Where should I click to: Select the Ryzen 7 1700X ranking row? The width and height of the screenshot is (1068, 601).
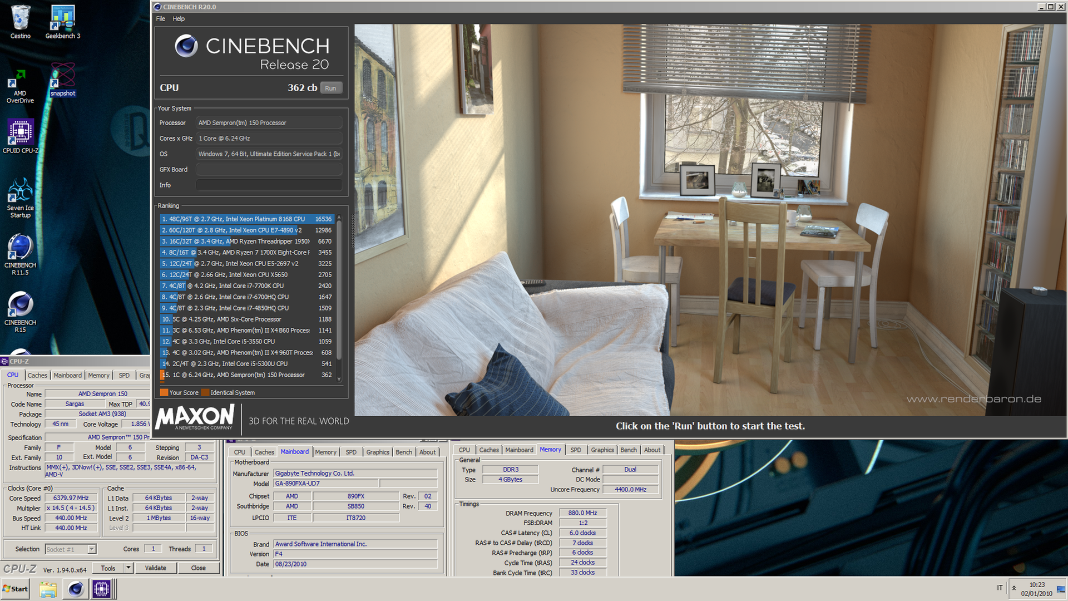(x=246, y=253)
